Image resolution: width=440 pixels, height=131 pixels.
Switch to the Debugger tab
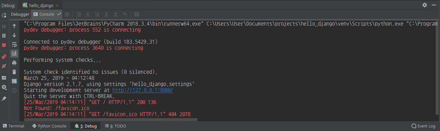click(x=20, y=14)
